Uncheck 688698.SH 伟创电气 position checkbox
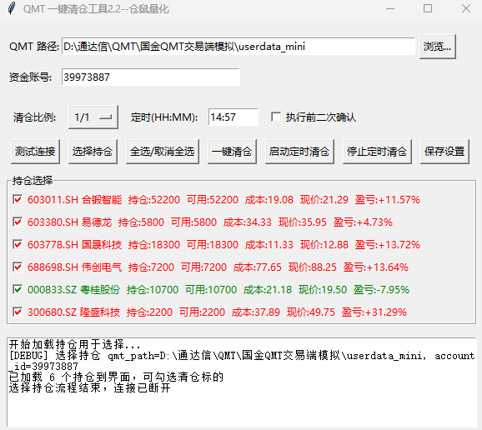This screenshot has height=430, width=482. [x=18, y=267]
